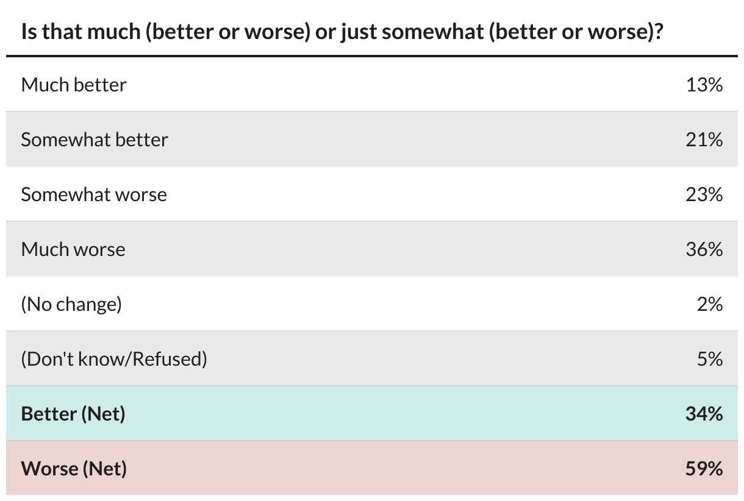This screenshot has height=501, width=744.
Task: Click the pink highlighted Worse (Net) row
Action: pos(372,468)
